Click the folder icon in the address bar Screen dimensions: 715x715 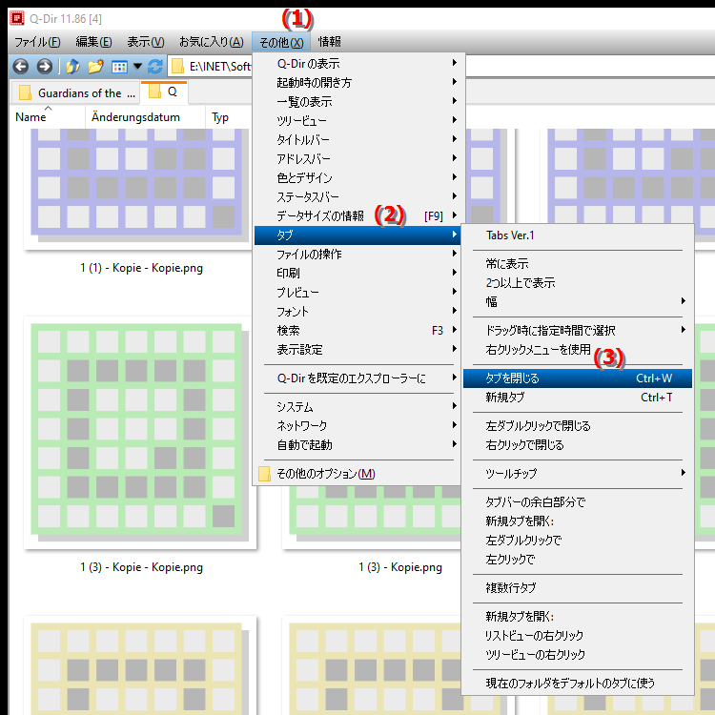point(177,67)
